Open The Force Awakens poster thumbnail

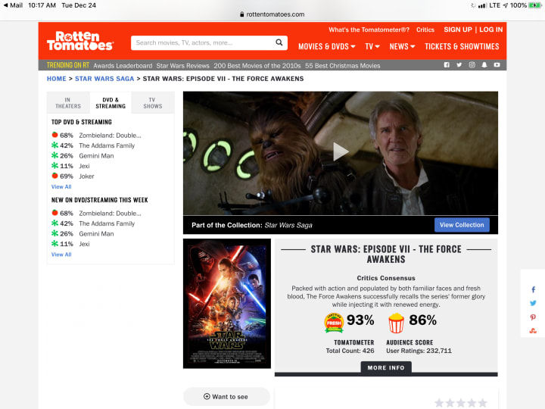pos(226,303)
